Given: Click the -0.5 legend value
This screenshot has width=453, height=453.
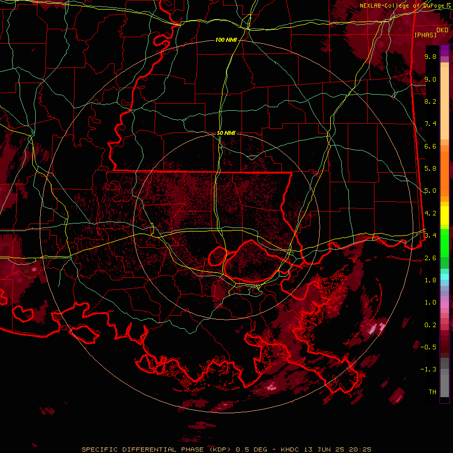Looking at the screenshot, I should (x=428, y=347).
